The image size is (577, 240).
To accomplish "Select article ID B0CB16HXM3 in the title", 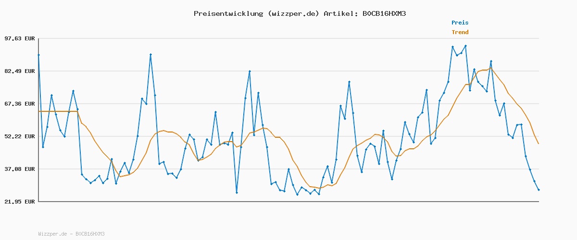I will click(x=384, y=13).
